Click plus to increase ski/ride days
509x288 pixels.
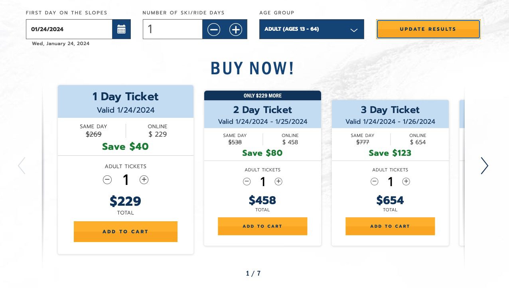click(235, 29)
